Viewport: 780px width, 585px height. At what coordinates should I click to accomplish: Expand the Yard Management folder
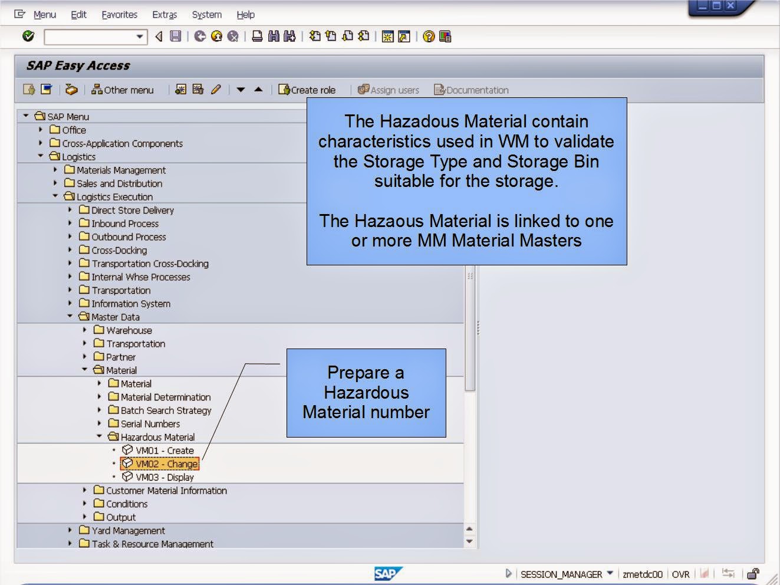70,530
